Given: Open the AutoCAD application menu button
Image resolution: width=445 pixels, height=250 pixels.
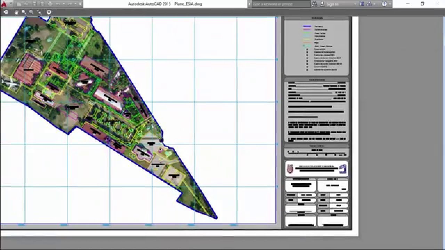Looking at the screenshot, I should pos(4,4).
